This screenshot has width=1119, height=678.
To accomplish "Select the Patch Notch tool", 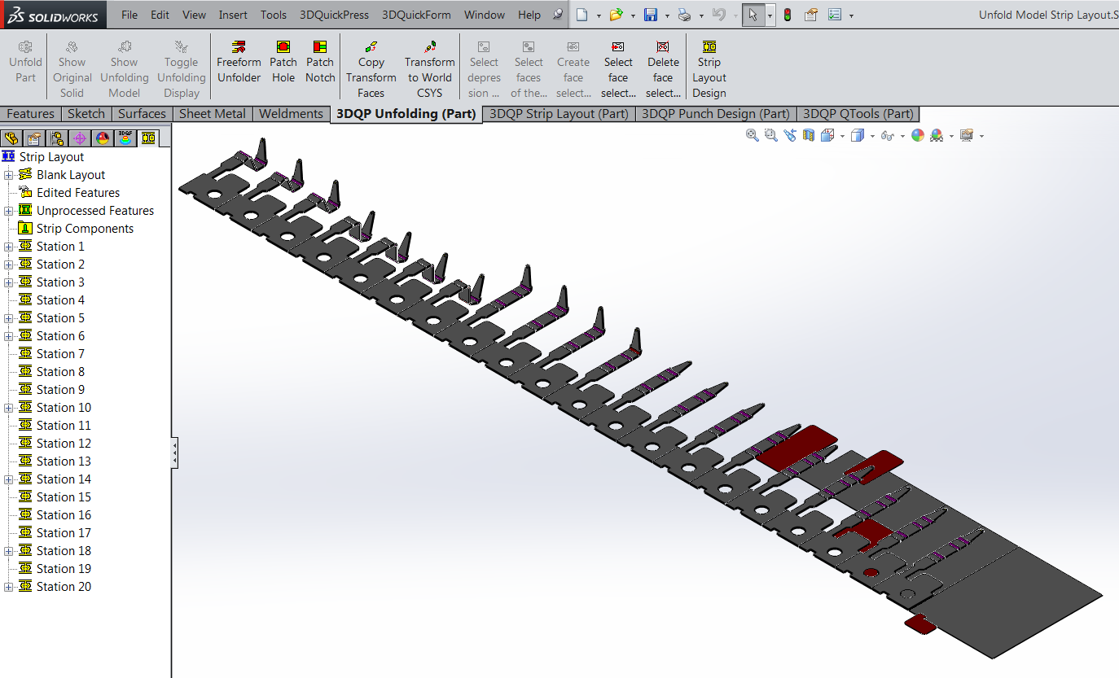I will [320, 63].
